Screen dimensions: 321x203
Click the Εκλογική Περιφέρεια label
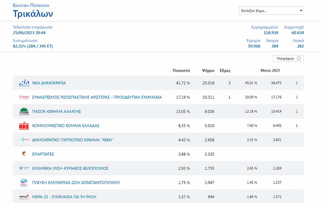(x=31, y=5)
